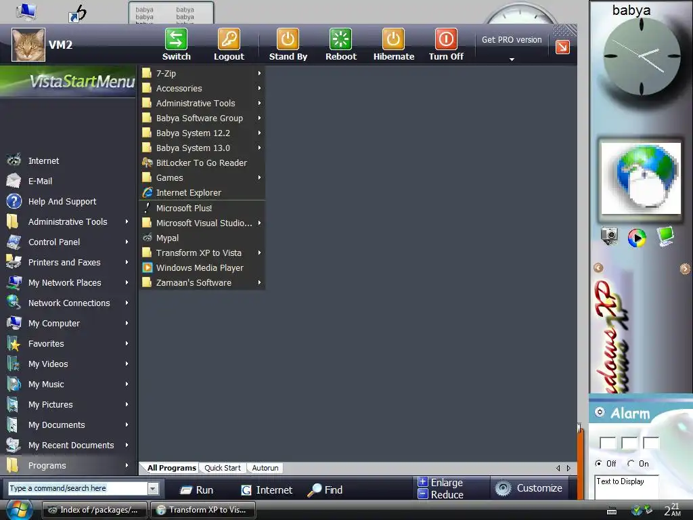Click the Find button

(x=325, y=490)
